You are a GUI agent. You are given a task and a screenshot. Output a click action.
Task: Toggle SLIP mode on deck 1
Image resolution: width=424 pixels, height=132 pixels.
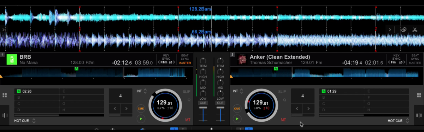(x=186, y=92)
